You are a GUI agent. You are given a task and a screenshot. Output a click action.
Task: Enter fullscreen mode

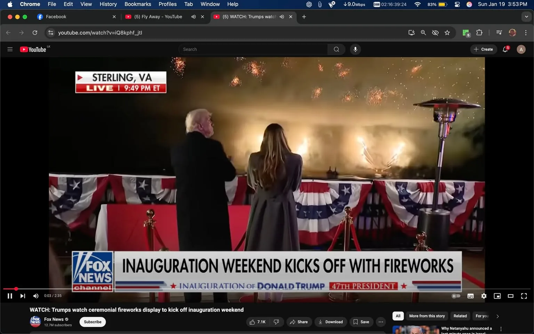(x=524, y=296)
